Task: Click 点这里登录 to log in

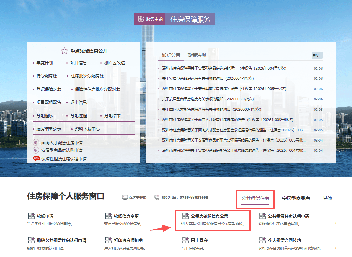Action: point(136,197)
